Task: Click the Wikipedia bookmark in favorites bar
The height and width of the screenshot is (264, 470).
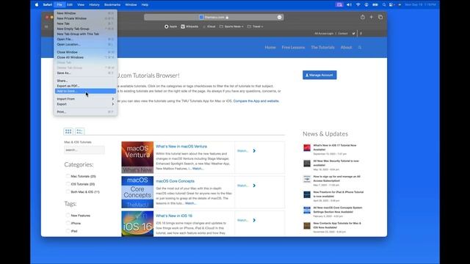Action: coord(189,26)
